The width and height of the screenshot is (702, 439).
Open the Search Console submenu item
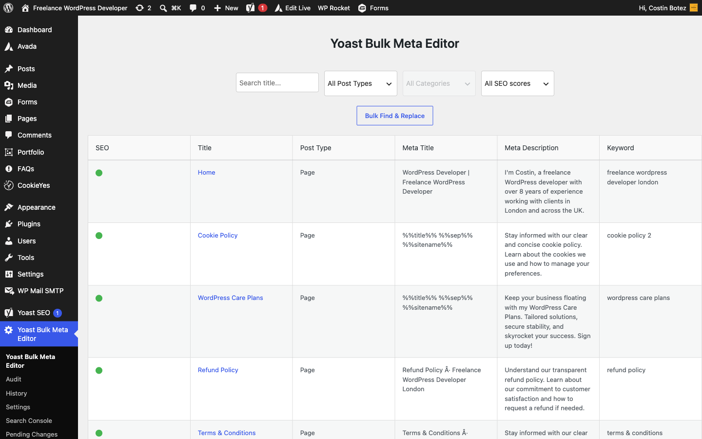(29, 420)
